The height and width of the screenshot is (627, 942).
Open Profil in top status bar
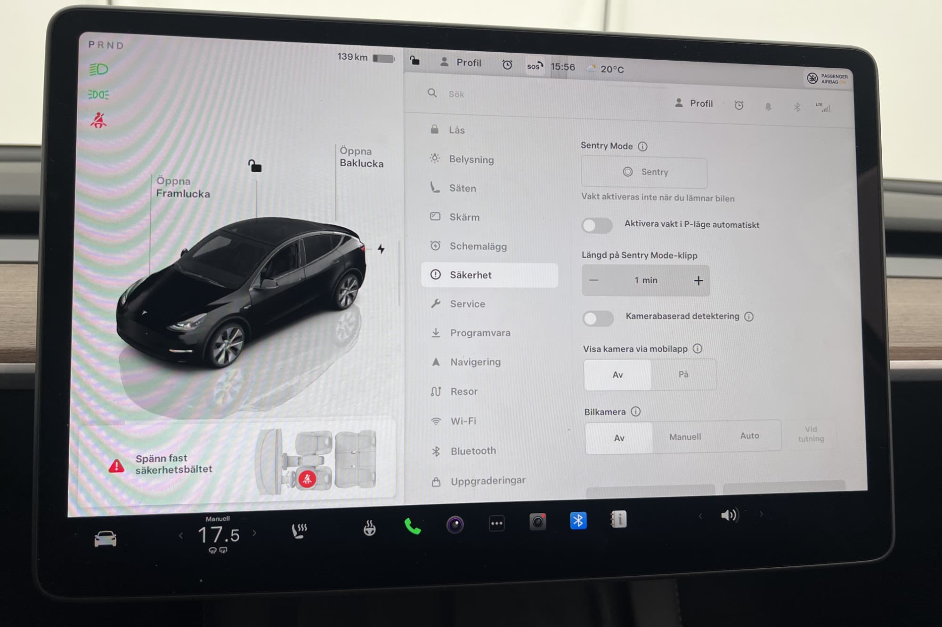click(460, 63)
